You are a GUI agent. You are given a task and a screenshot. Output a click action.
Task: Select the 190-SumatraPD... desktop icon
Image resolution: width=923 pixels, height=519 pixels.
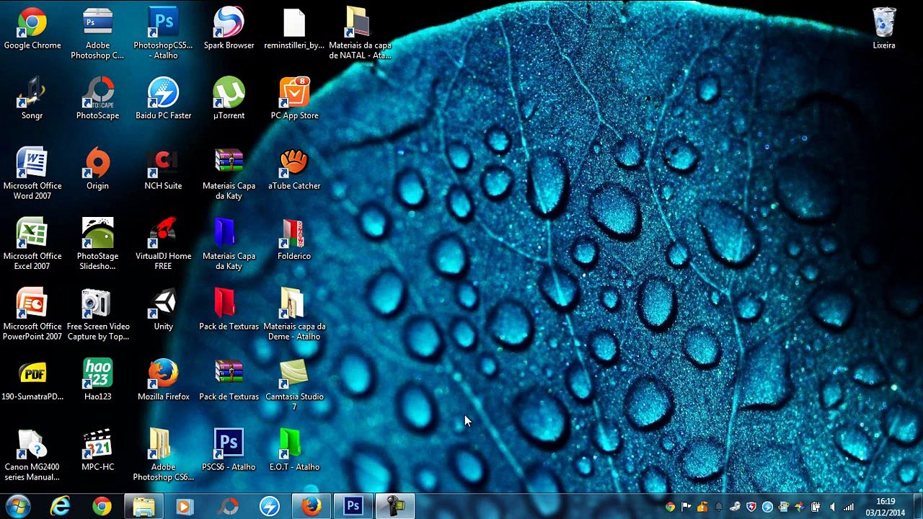pyautogui.click(x=32, y=380)
